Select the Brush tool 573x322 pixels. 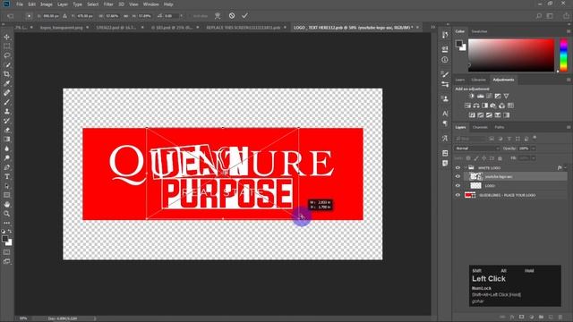[6, 102]
